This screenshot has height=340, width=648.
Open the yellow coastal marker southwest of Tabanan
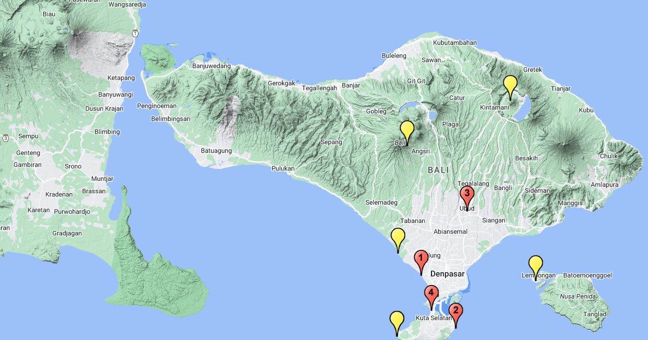pos(398,240)
